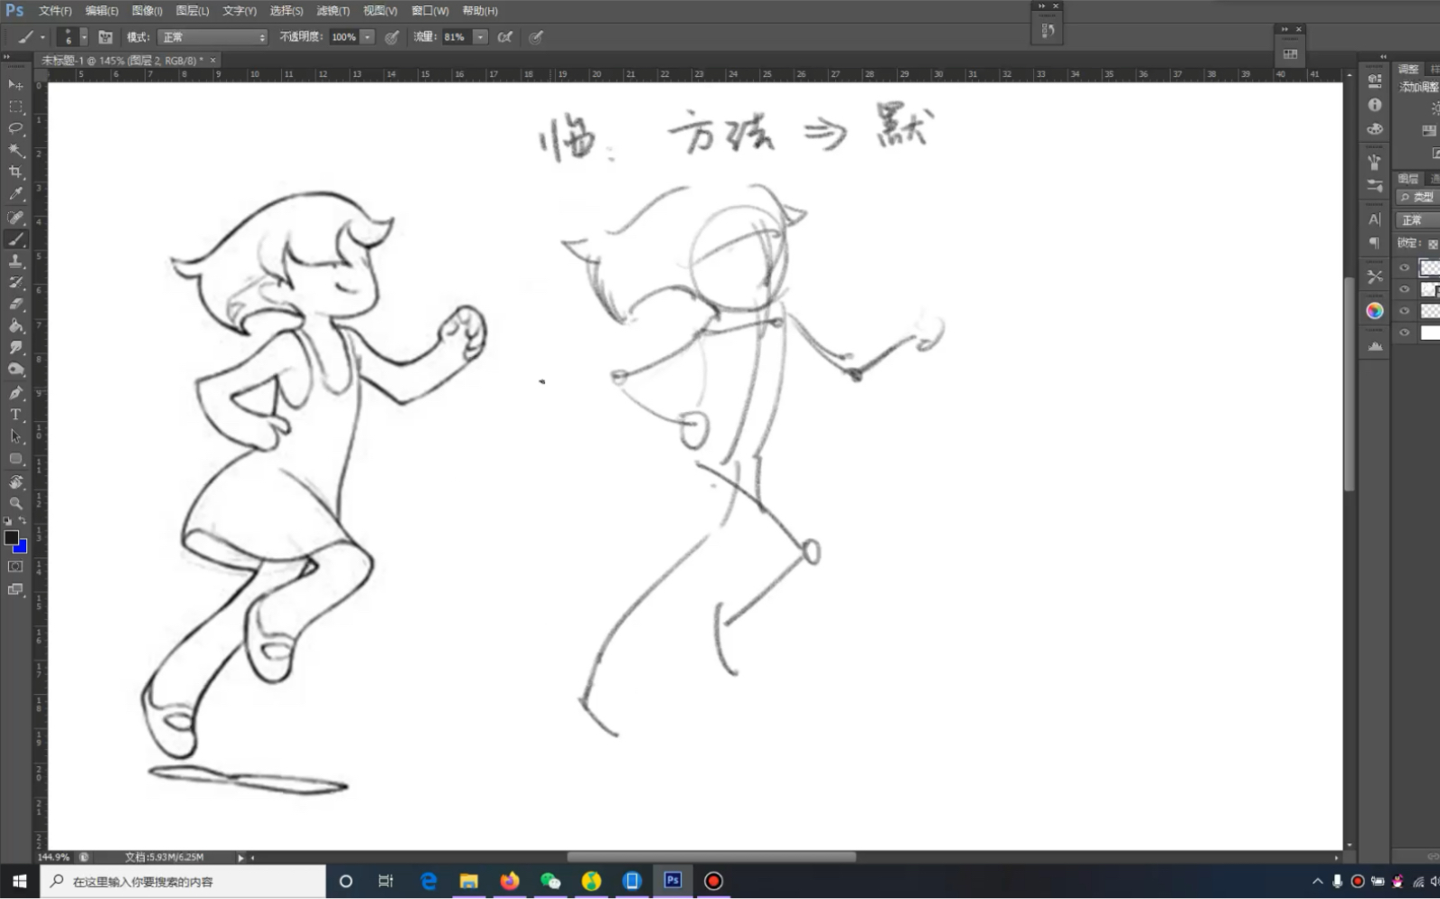Select the Path Selection tool
This screenshot has width=1440, height=899.
(15, 436)
